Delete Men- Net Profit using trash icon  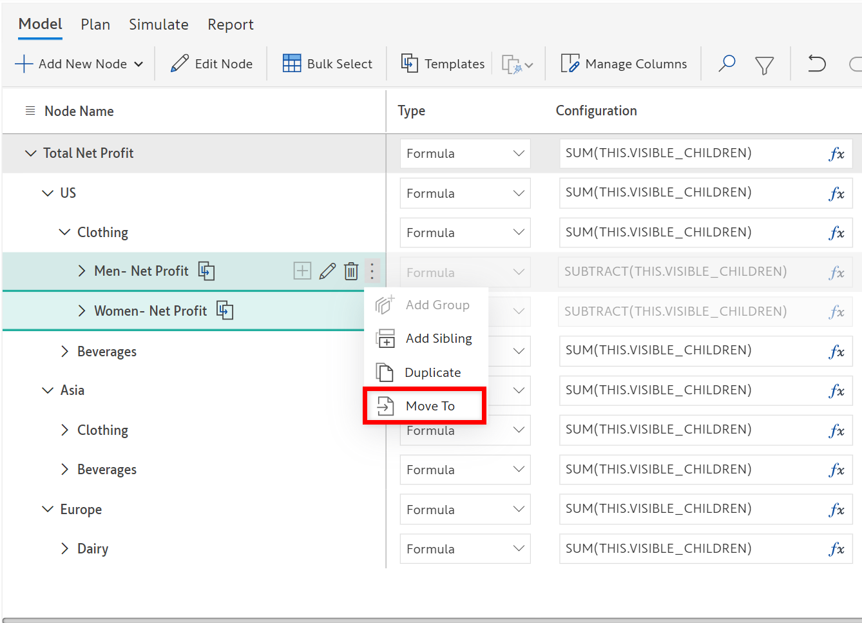coord(351,271)
